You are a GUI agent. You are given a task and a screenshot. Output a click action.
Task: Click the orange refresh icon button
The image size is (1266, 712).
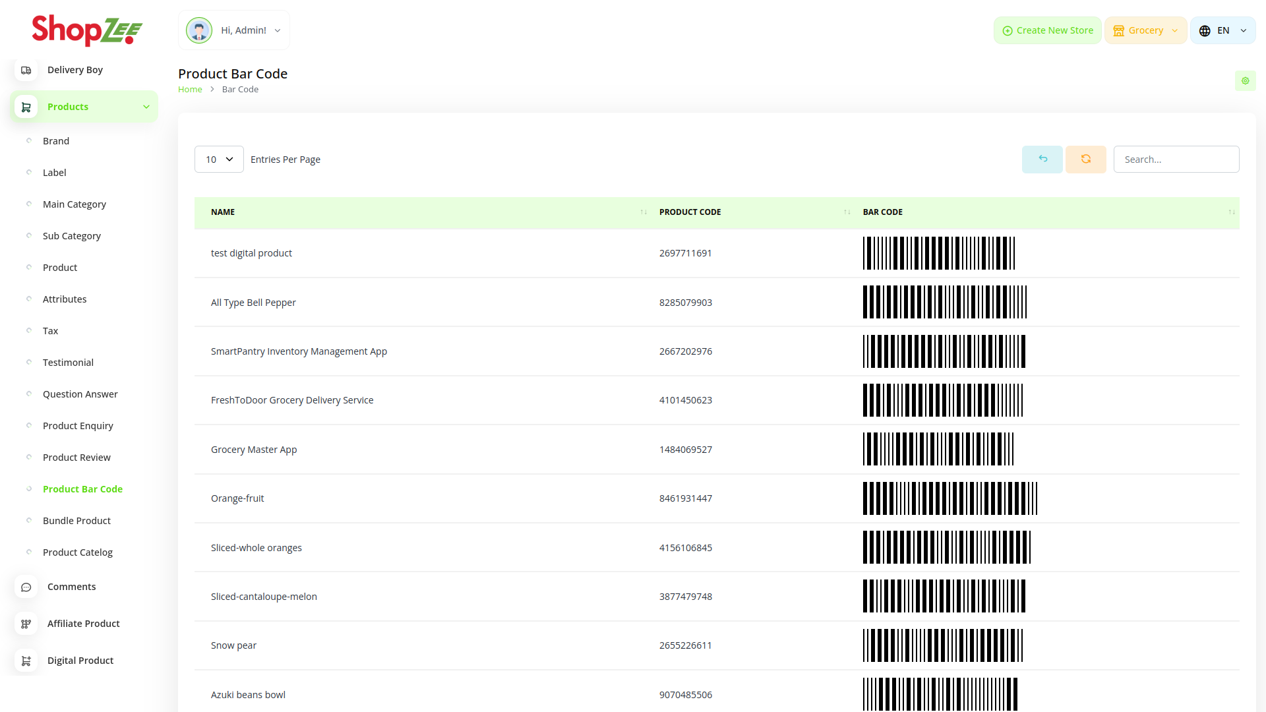(x=1085, y=160)
